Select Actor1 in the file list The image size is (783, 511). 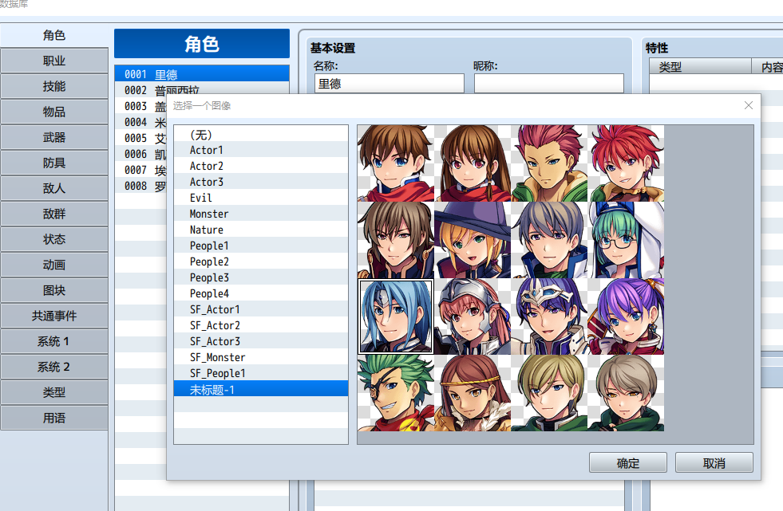click(261, 150)
